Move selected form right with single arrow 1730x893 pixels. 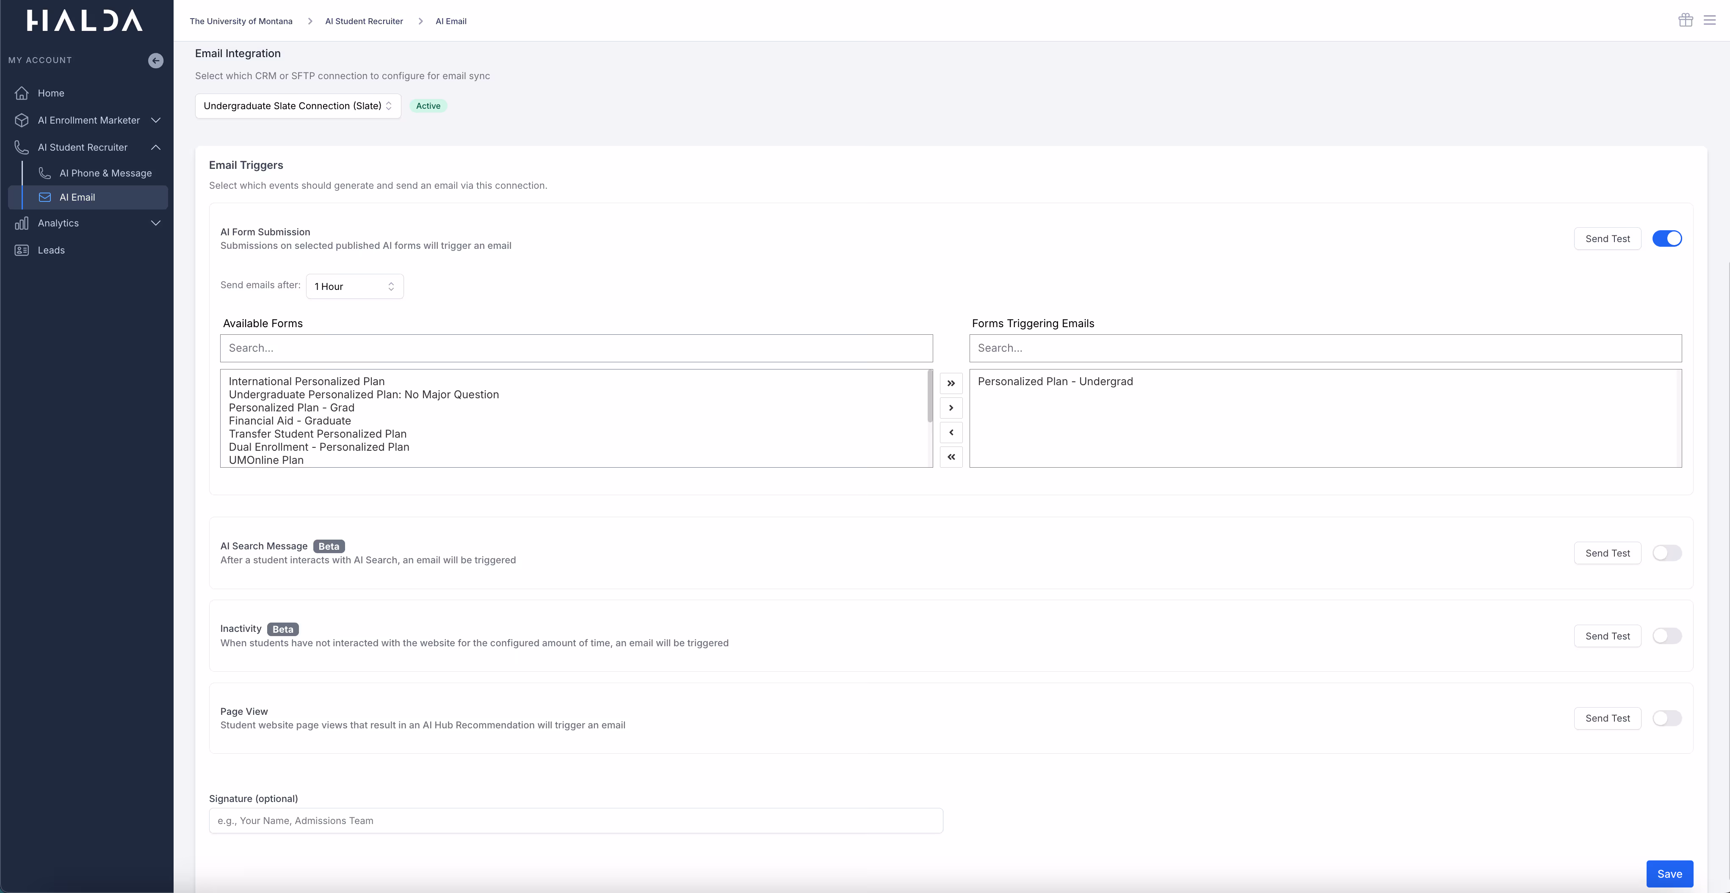(x=951, y=408)
